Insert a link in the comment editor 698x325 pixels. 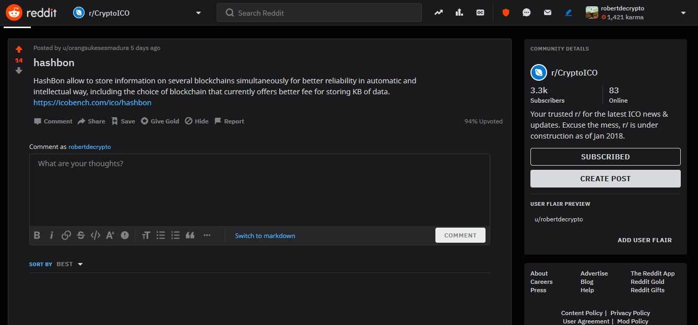66,235
